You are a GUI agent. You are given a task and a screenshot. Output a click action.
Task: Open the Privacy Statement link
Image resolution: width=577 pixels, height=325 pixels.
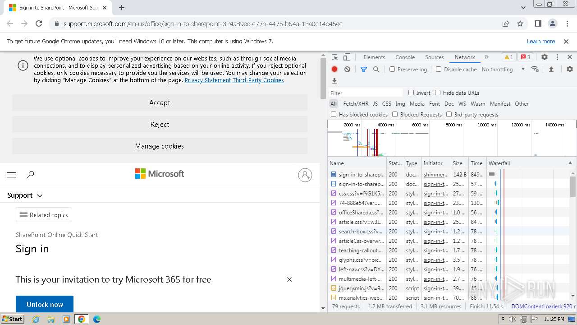[208, 80]
